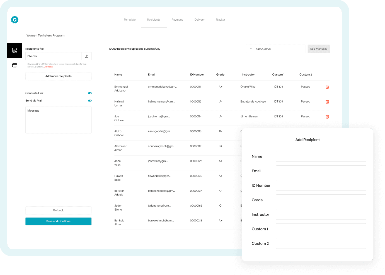Open the Payment tab
This screenshot has height=275, width=385.
[x=177, y=20]
